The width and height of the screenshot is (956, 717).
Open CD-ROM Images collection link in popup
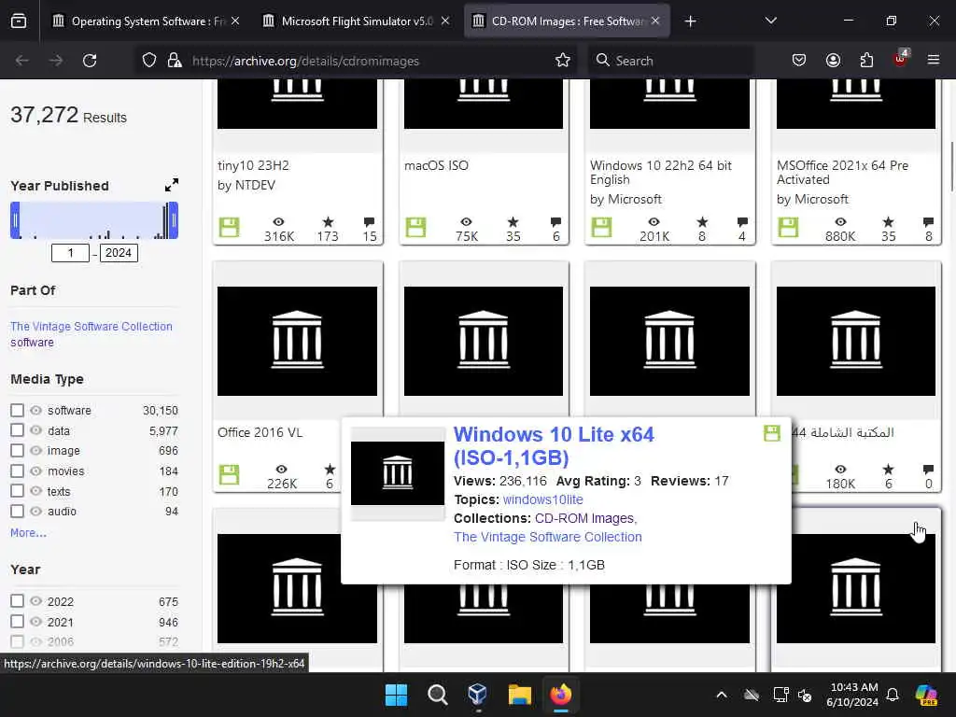584,518
